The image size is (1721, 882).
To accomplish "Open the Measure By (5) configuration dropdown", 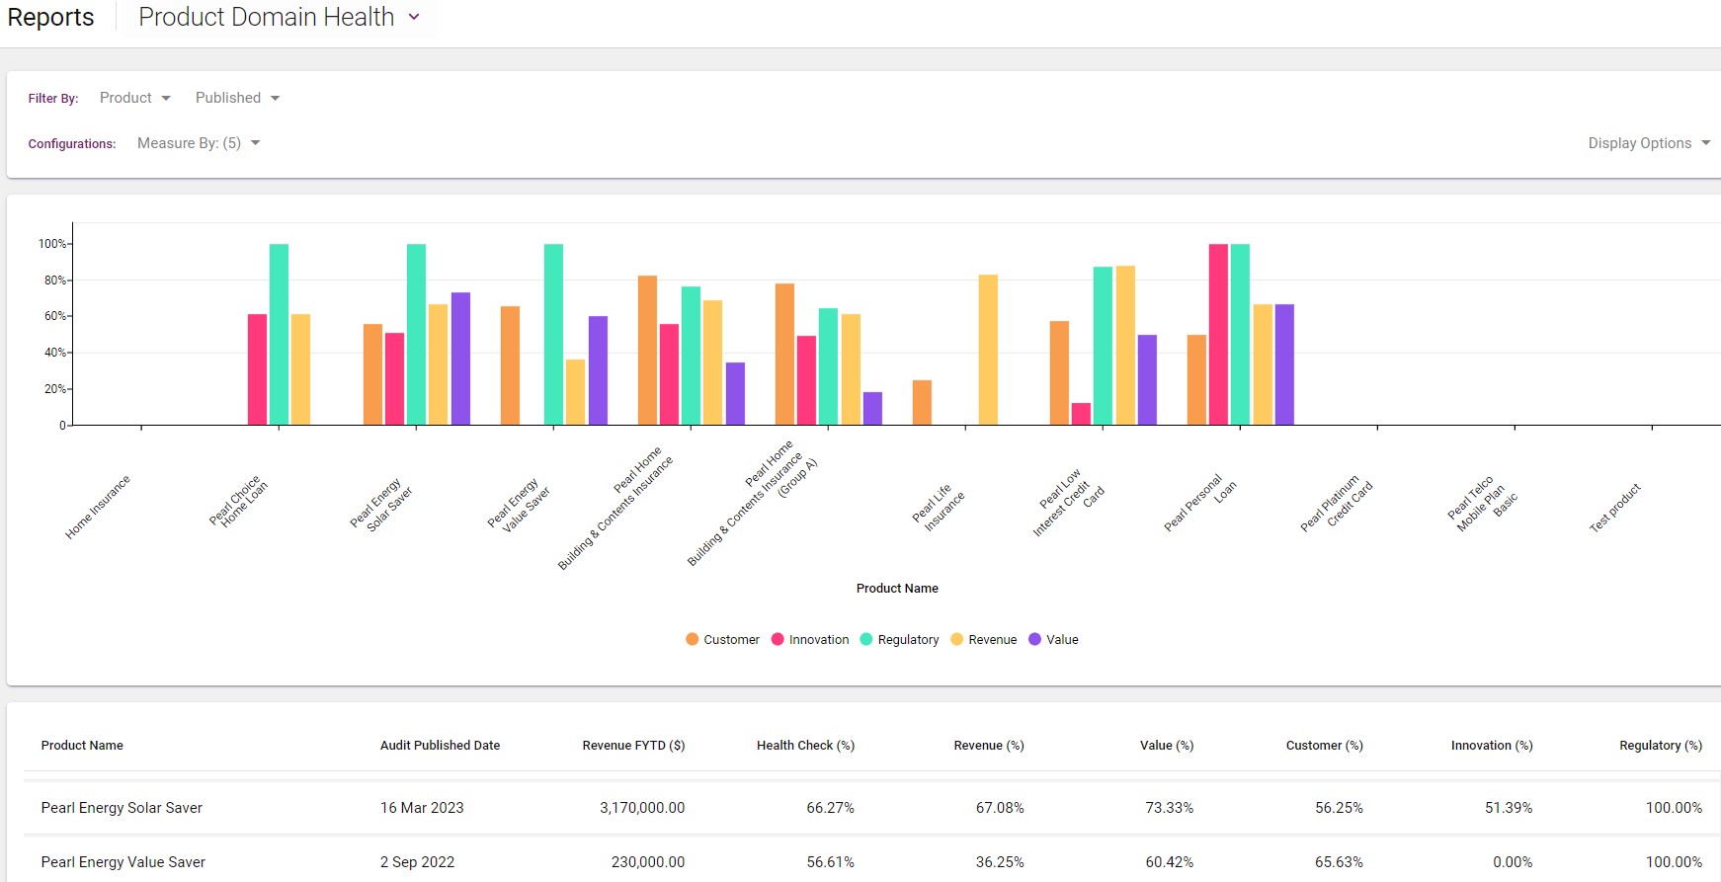I will coord(199,143).
